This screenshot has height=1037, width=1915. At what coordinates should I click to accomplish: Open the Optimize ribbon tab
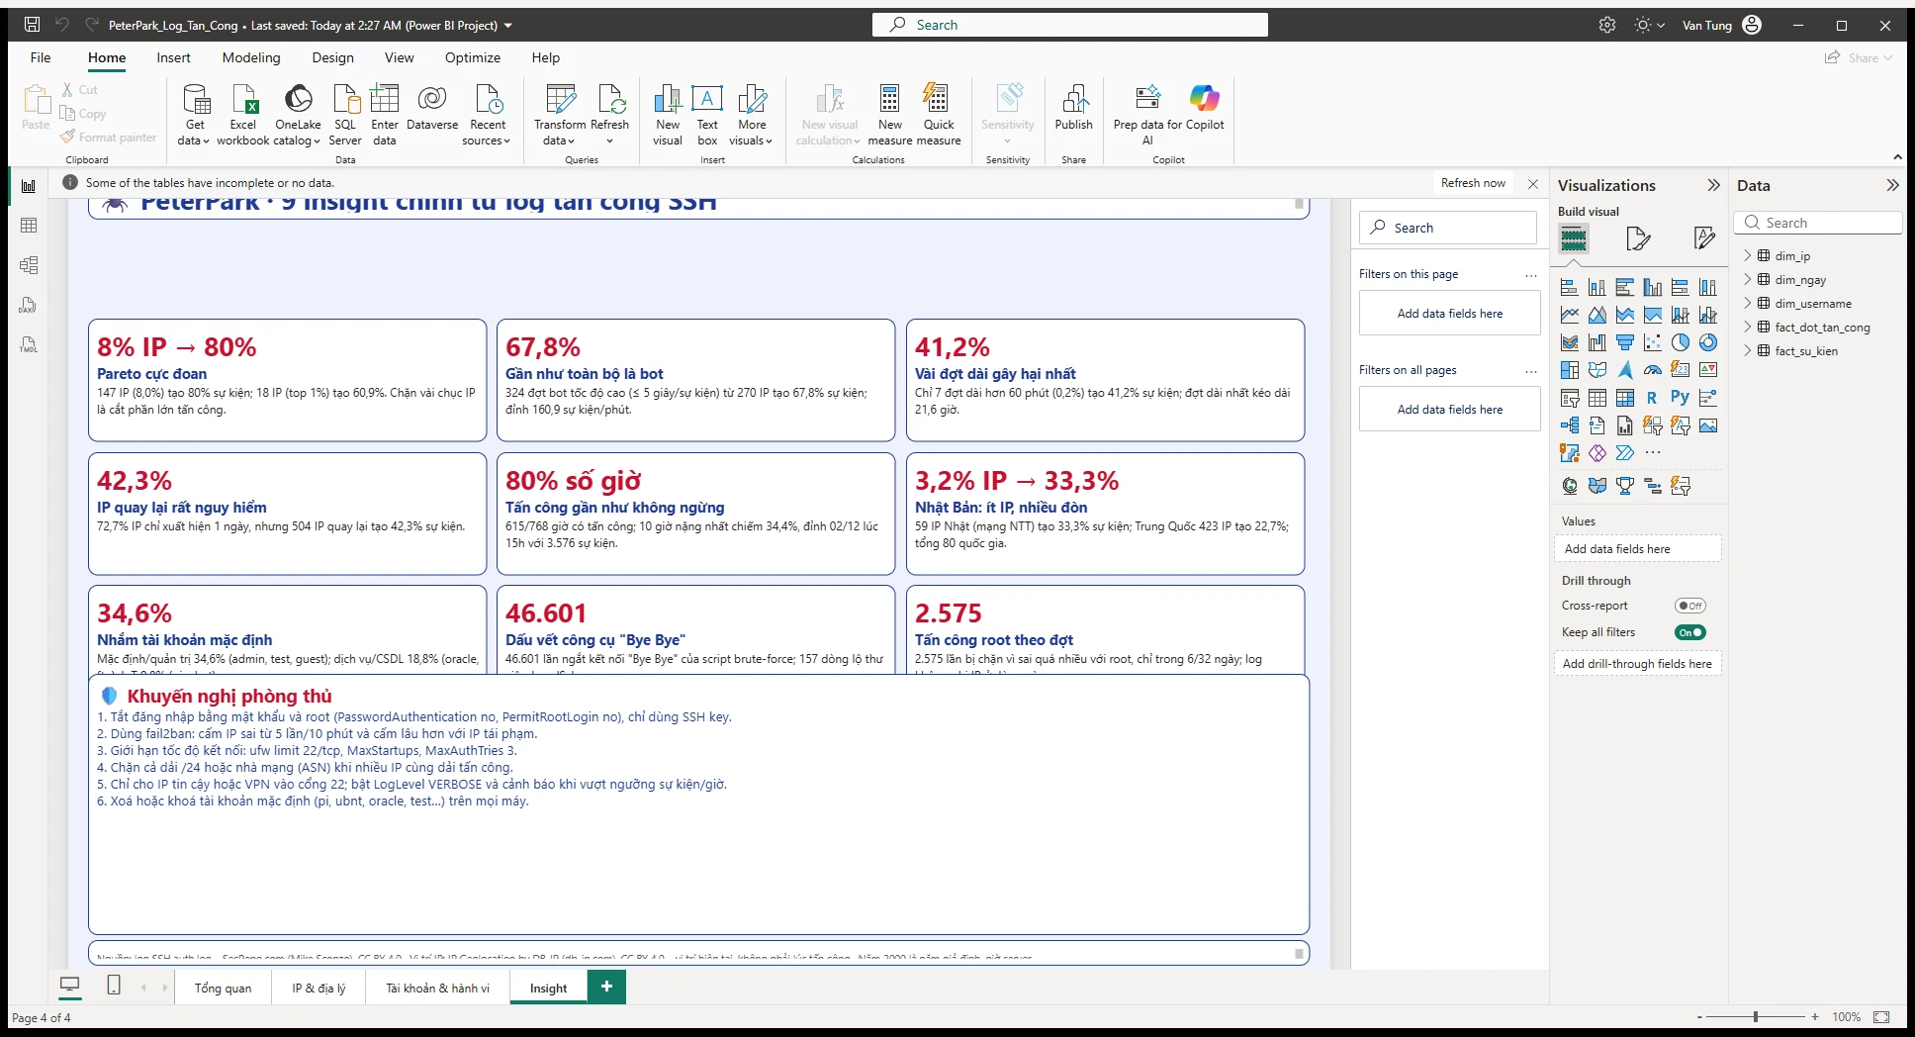click(472, 57)
